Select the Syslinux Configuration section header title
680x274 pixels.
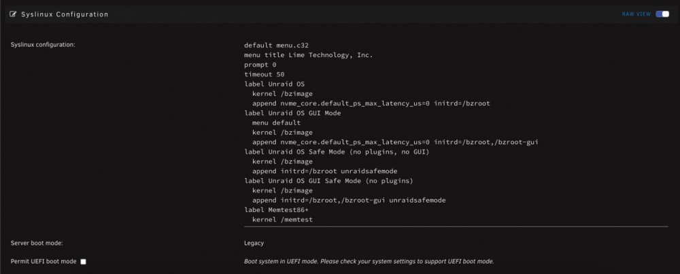65,14
